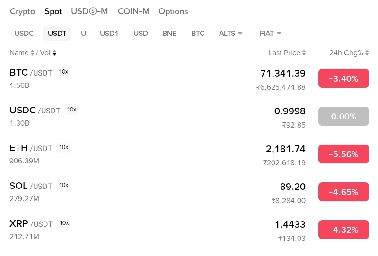Switch to COIN-M futures tab

133,11
